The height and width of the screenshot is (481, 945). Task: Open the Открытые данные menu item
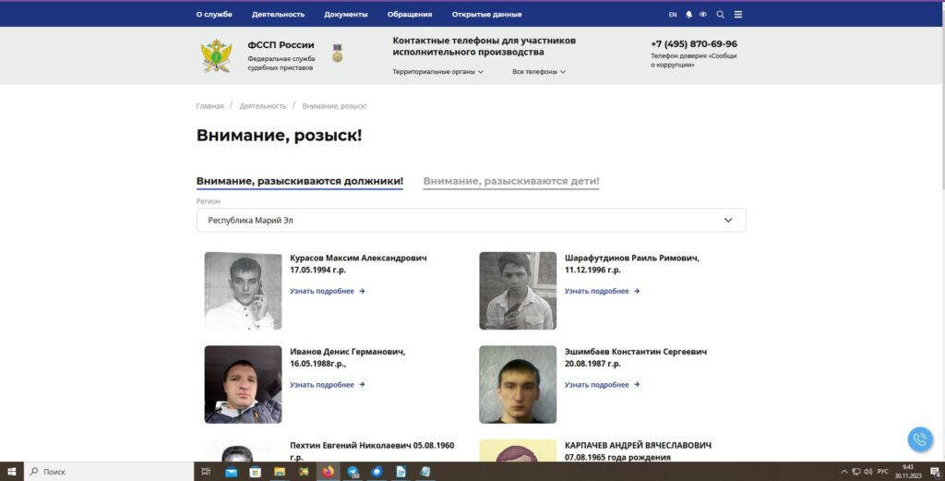pyautogui.click(x=486, y=15)
